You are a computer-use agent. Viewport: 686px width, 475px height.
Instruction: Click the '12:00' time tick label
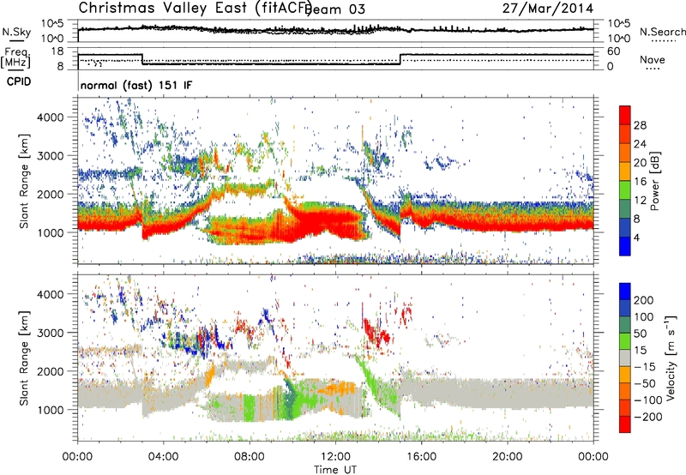click(x=335, y=457)
